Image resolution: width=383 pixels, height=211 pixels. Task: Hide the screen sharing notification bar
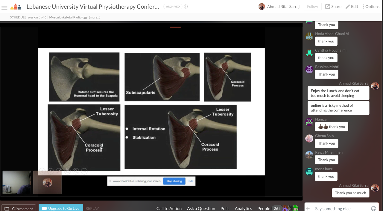pyautogui.click(x=190, y=181)
